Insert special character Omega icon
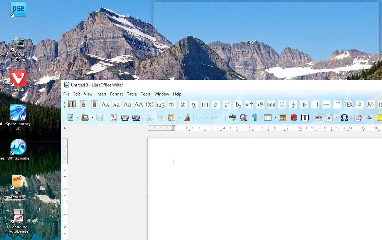This screenshot has width=382, height=240. [x=344, y=117]
